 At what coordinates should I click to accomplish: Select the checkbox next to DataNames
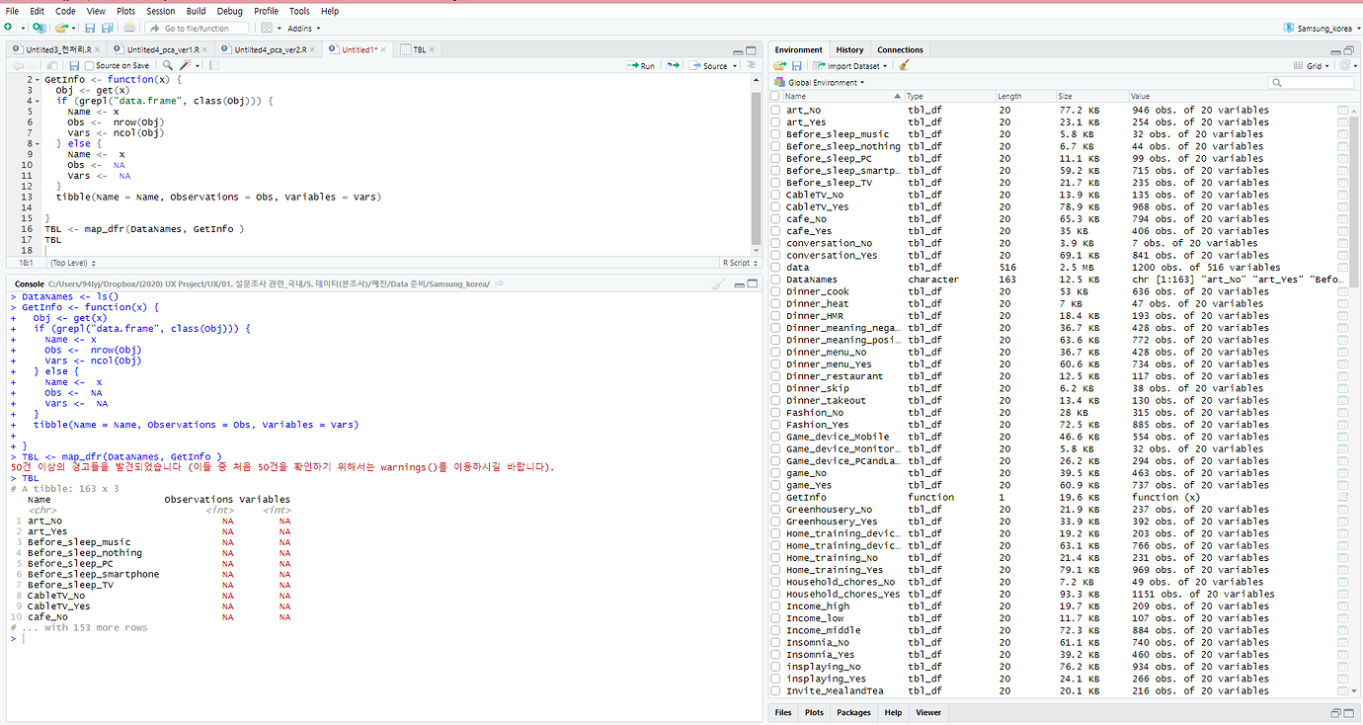click(775, 280)
